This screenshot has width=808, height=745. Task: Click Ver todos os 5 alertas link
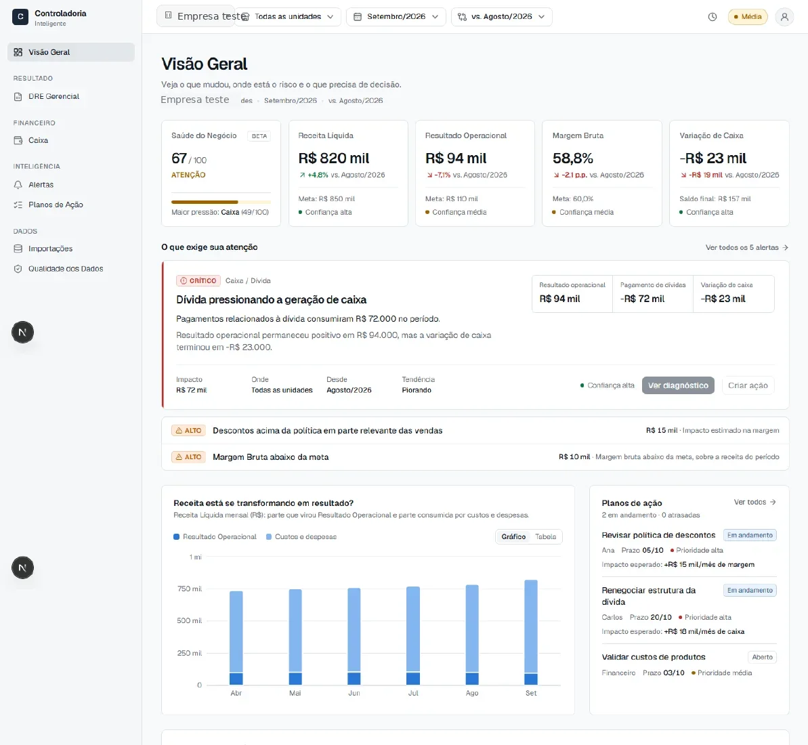pos(746,247)
